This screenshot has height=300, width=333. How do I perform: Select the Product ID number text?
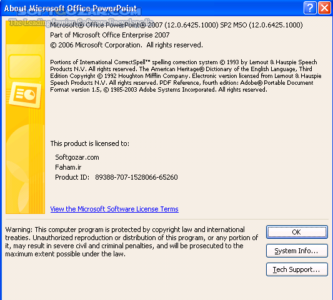pyautogui.click(x=136, y=177)
